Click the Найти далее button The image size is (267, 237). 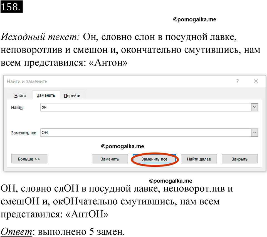click(199, 159)
